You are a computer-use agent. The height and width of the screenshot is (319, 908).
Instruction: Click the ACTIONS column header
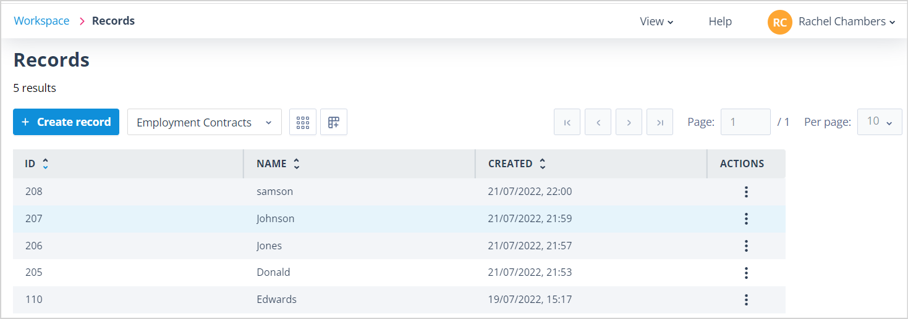(x=742, y=164)
